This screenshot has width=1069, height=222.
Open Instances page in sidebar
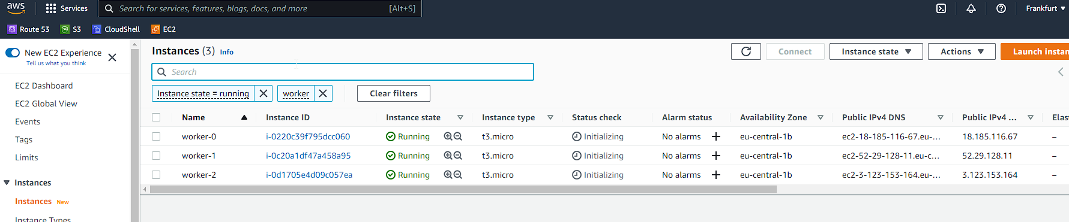pyautogui.click(x=34, y=202)
